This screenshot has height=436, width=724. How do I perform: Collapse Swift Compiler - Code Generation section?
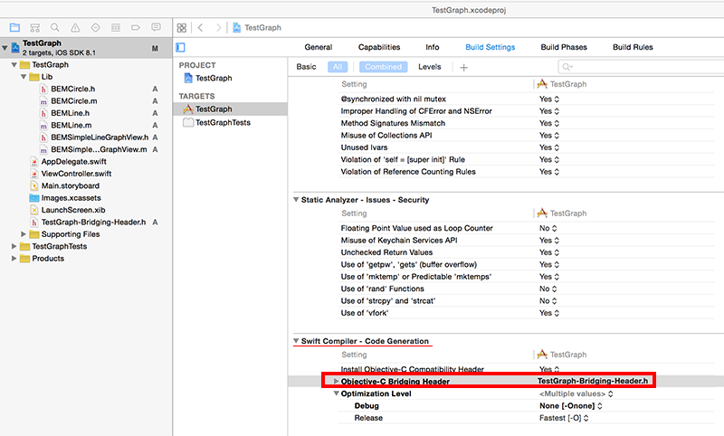(296, 341)
